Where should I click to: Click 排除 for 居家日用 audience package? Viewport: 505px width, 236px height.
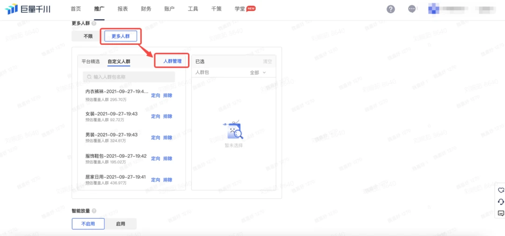168,180
